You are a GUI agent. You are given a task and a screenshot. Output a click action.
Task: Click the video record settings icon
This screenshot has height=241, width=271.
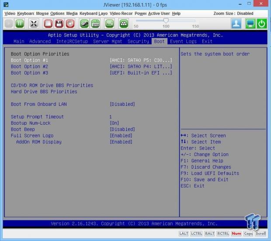pyautogui.click(x=109, y=24)
